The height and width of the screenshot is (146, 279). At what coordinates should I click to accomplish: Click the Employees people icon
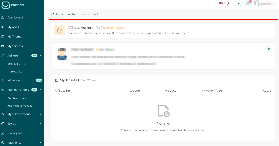coord(3,133)
